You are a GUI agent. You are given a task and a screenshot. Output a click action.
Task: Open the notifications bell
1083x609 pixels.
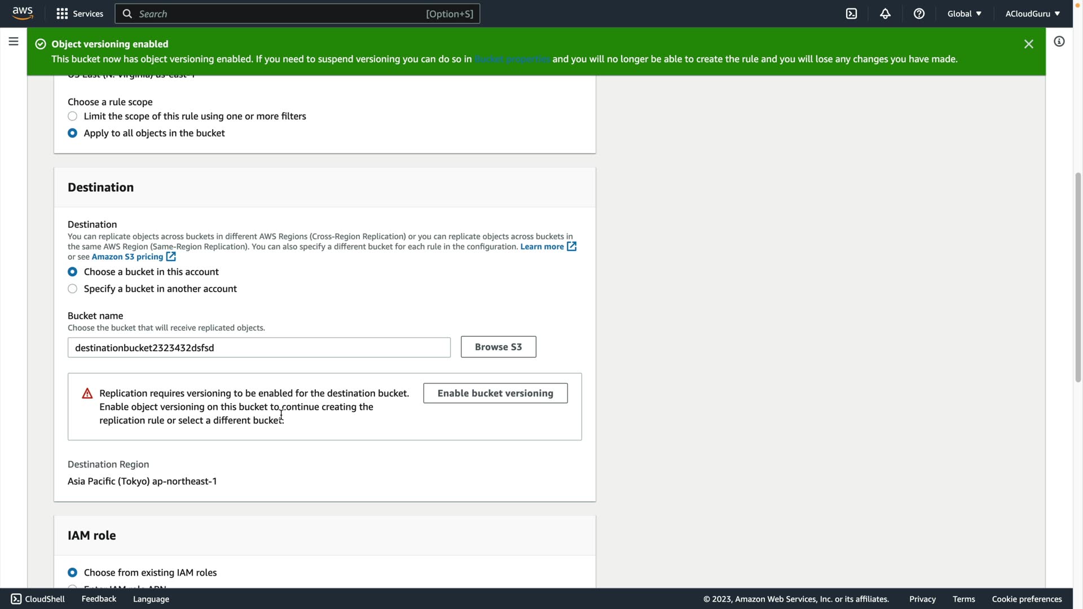[x=885, y=14]
